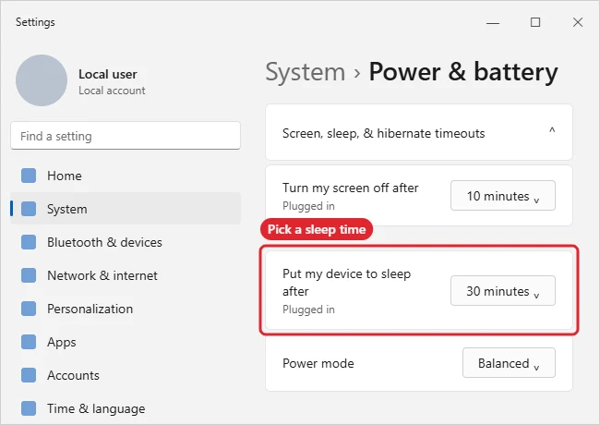Open Time & language settings
The image size is (600, 425).
(x=126, y=408)
